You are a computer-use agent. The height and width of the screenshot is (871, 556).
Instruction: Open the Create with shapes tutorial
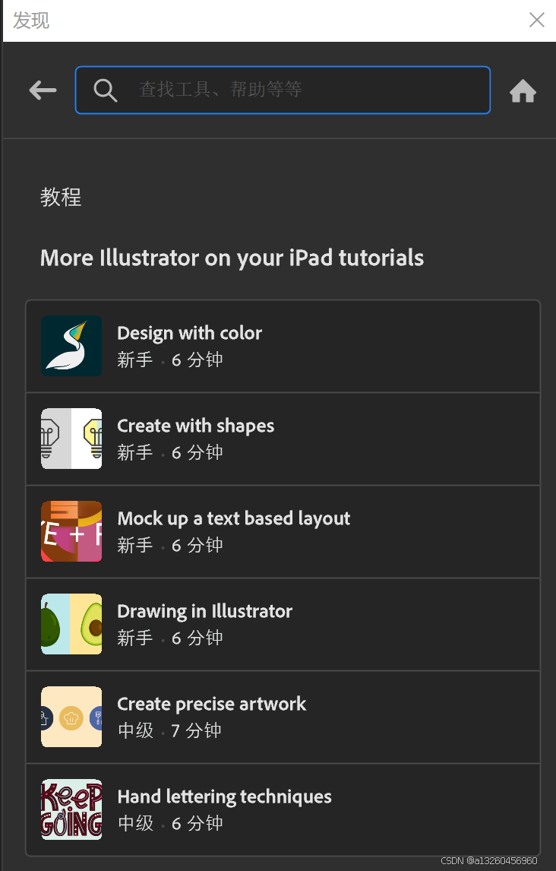pyautogui.click(x=283, y=439)
